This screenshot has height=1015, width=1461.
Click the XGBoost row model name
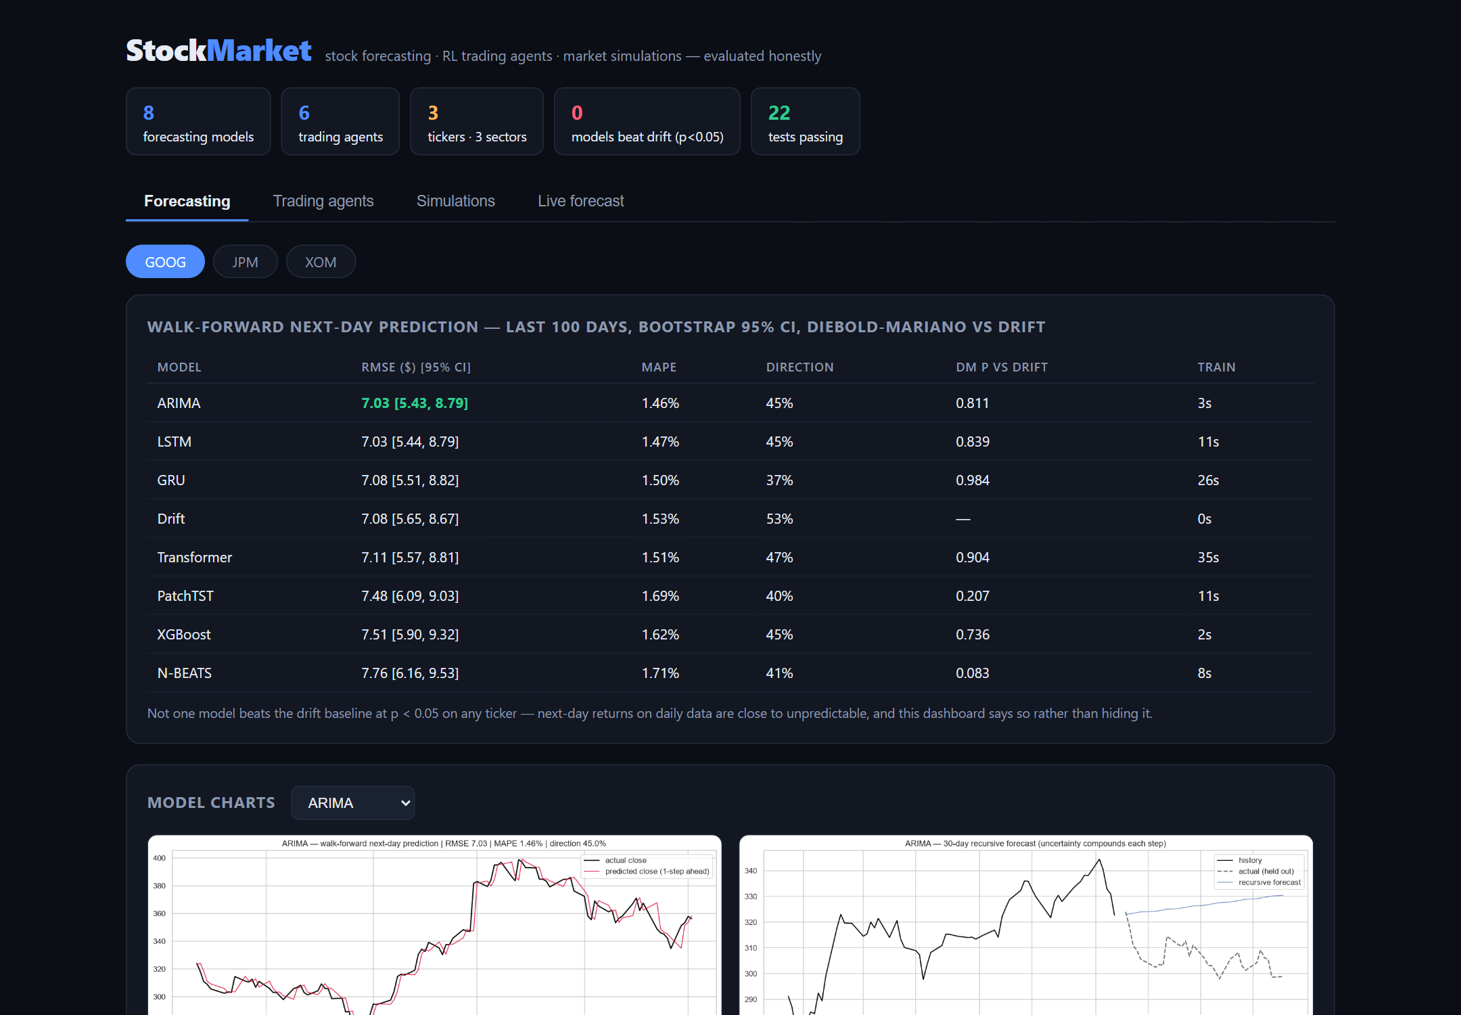[x=183, y=635]
